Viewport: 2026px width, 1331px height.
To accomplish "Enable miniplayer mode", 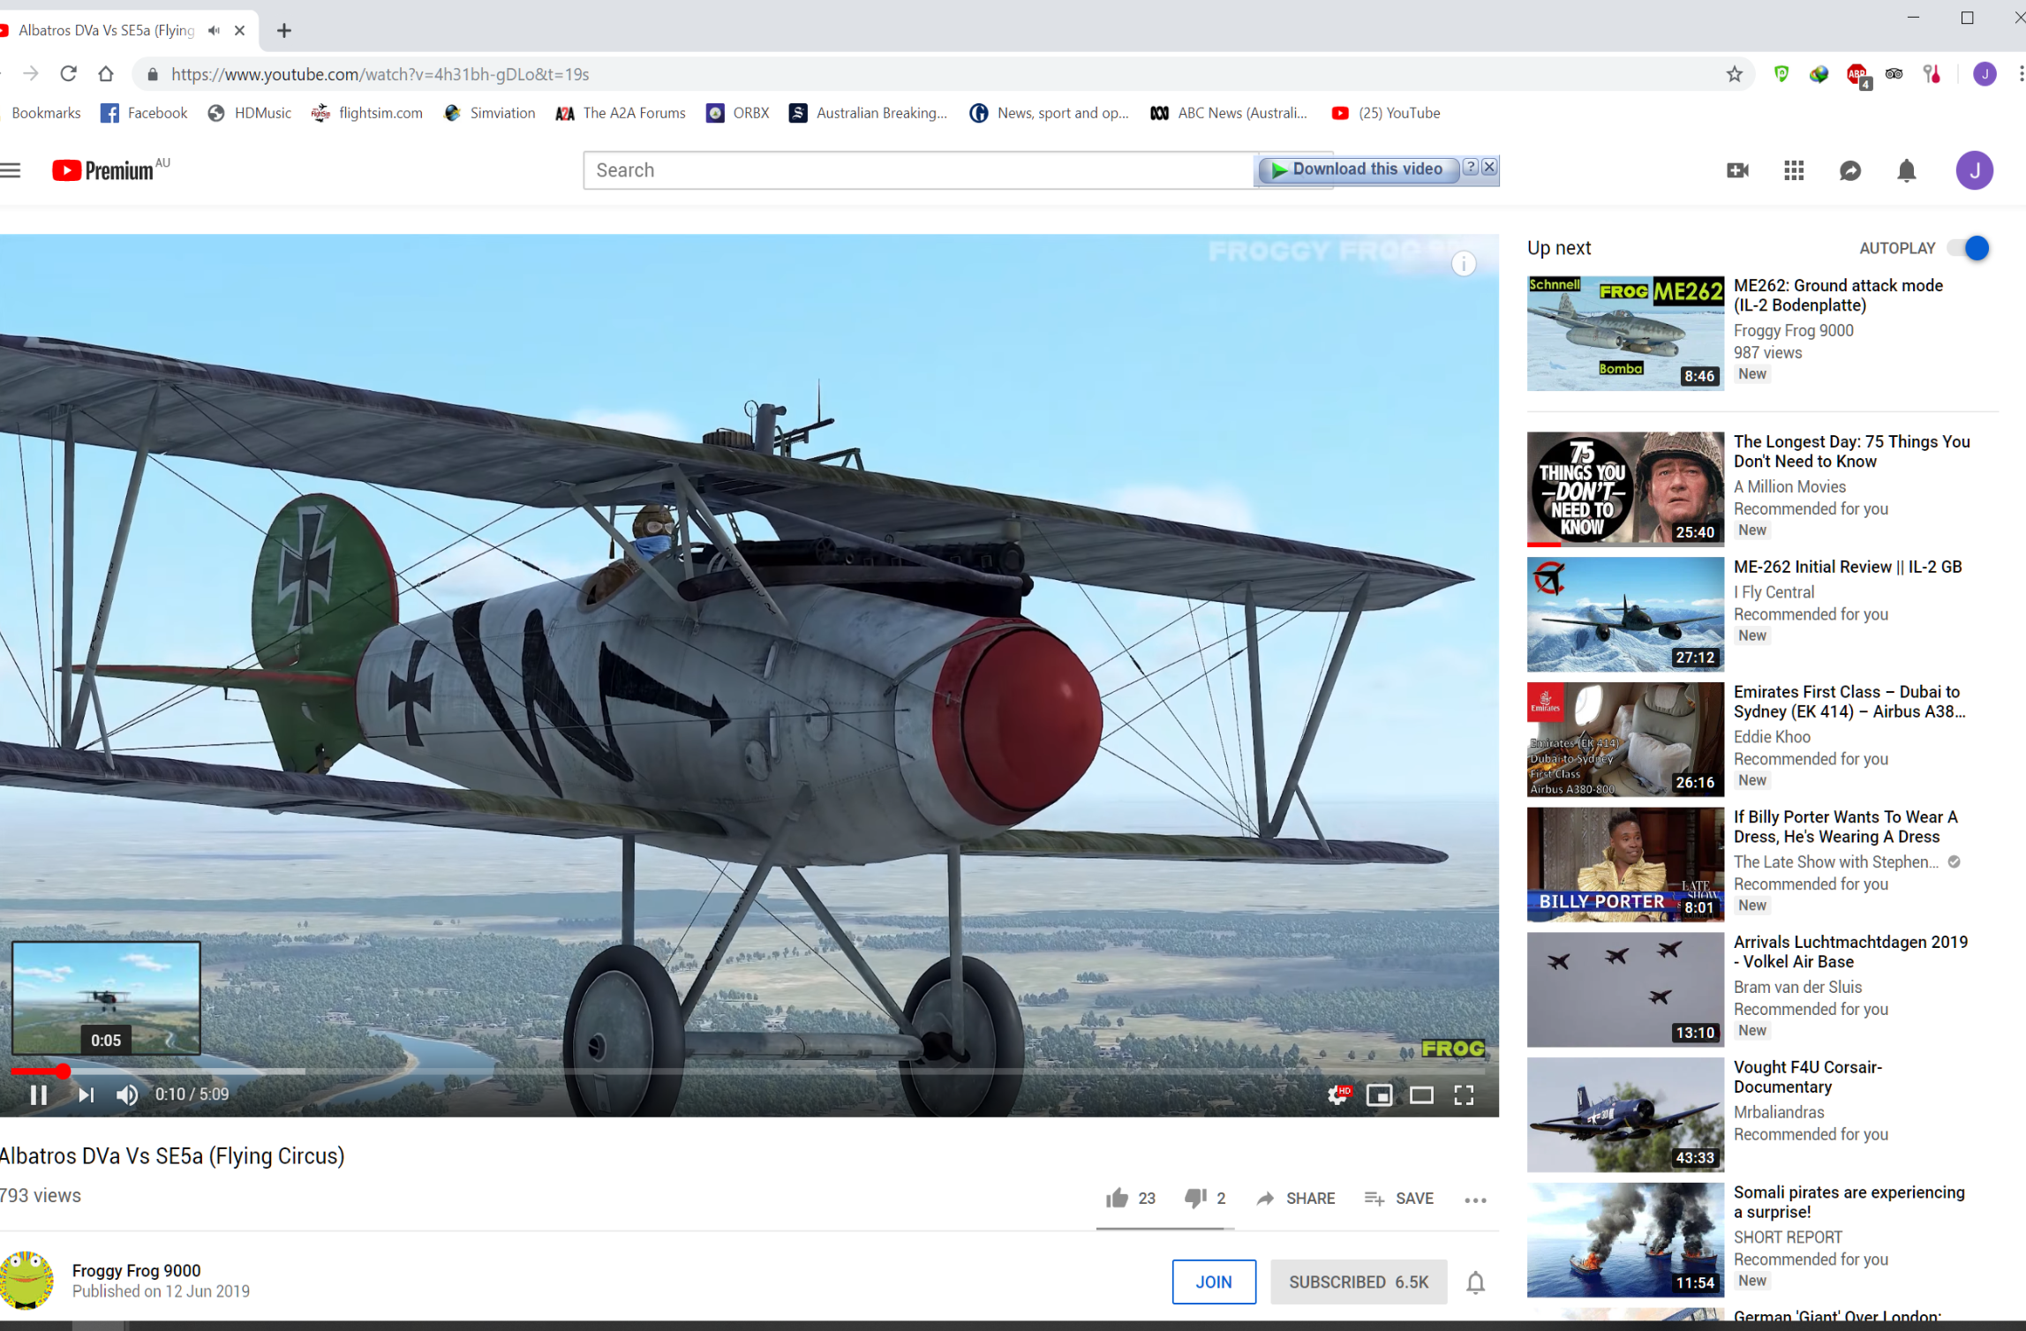I will (1379, 1094).
